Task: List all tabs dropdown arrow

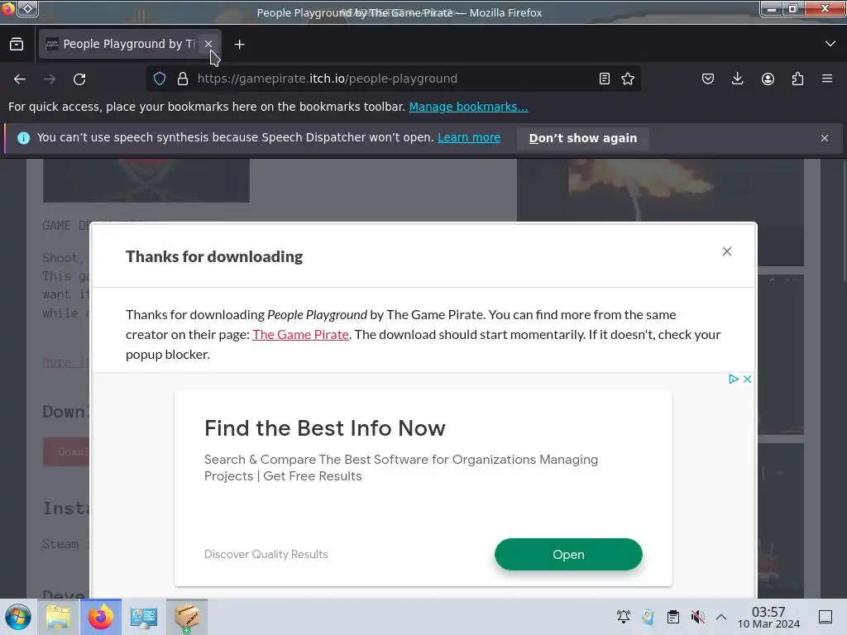Action: click(830, 44)
